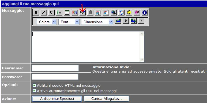Click the email envelope icon in the toolbar
Viewport: 207px width, 103px height.
click(x=121, y=13)
